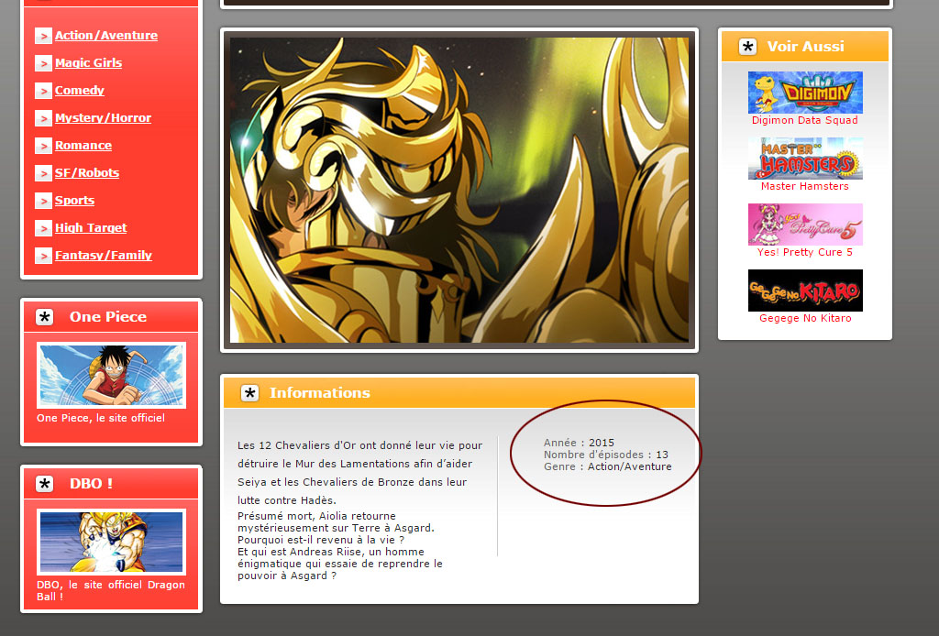Click the 'One Piece' sidebar heading
Viewport: 939px width, 636px height.
[x=108, y=317]
